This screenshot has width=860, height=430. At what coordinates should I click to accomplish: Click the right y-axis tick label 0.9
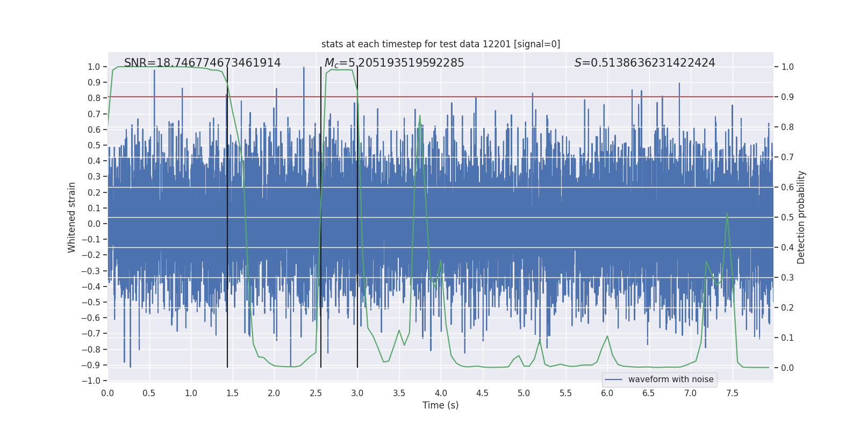pos(787,97)
